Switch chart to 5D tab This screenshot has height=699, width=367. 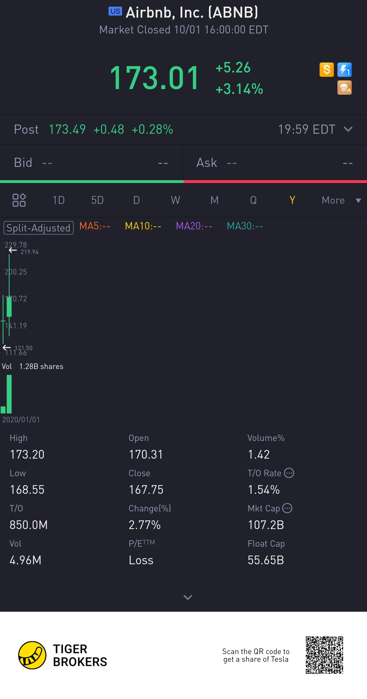97,200
